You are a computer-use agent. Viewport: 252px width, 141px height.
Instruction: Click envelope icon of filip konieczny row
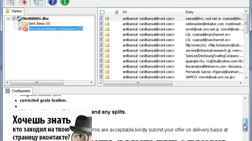(x=107, y=45)
